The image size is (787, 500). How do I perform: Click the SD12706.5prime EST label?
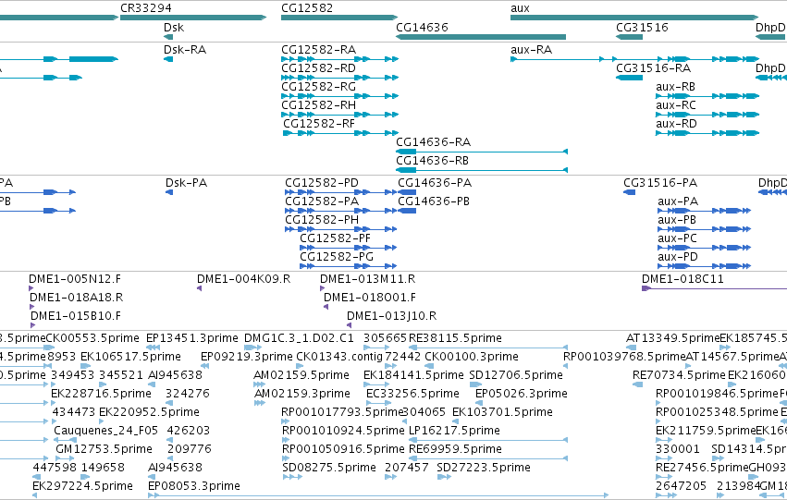[515, 375]
